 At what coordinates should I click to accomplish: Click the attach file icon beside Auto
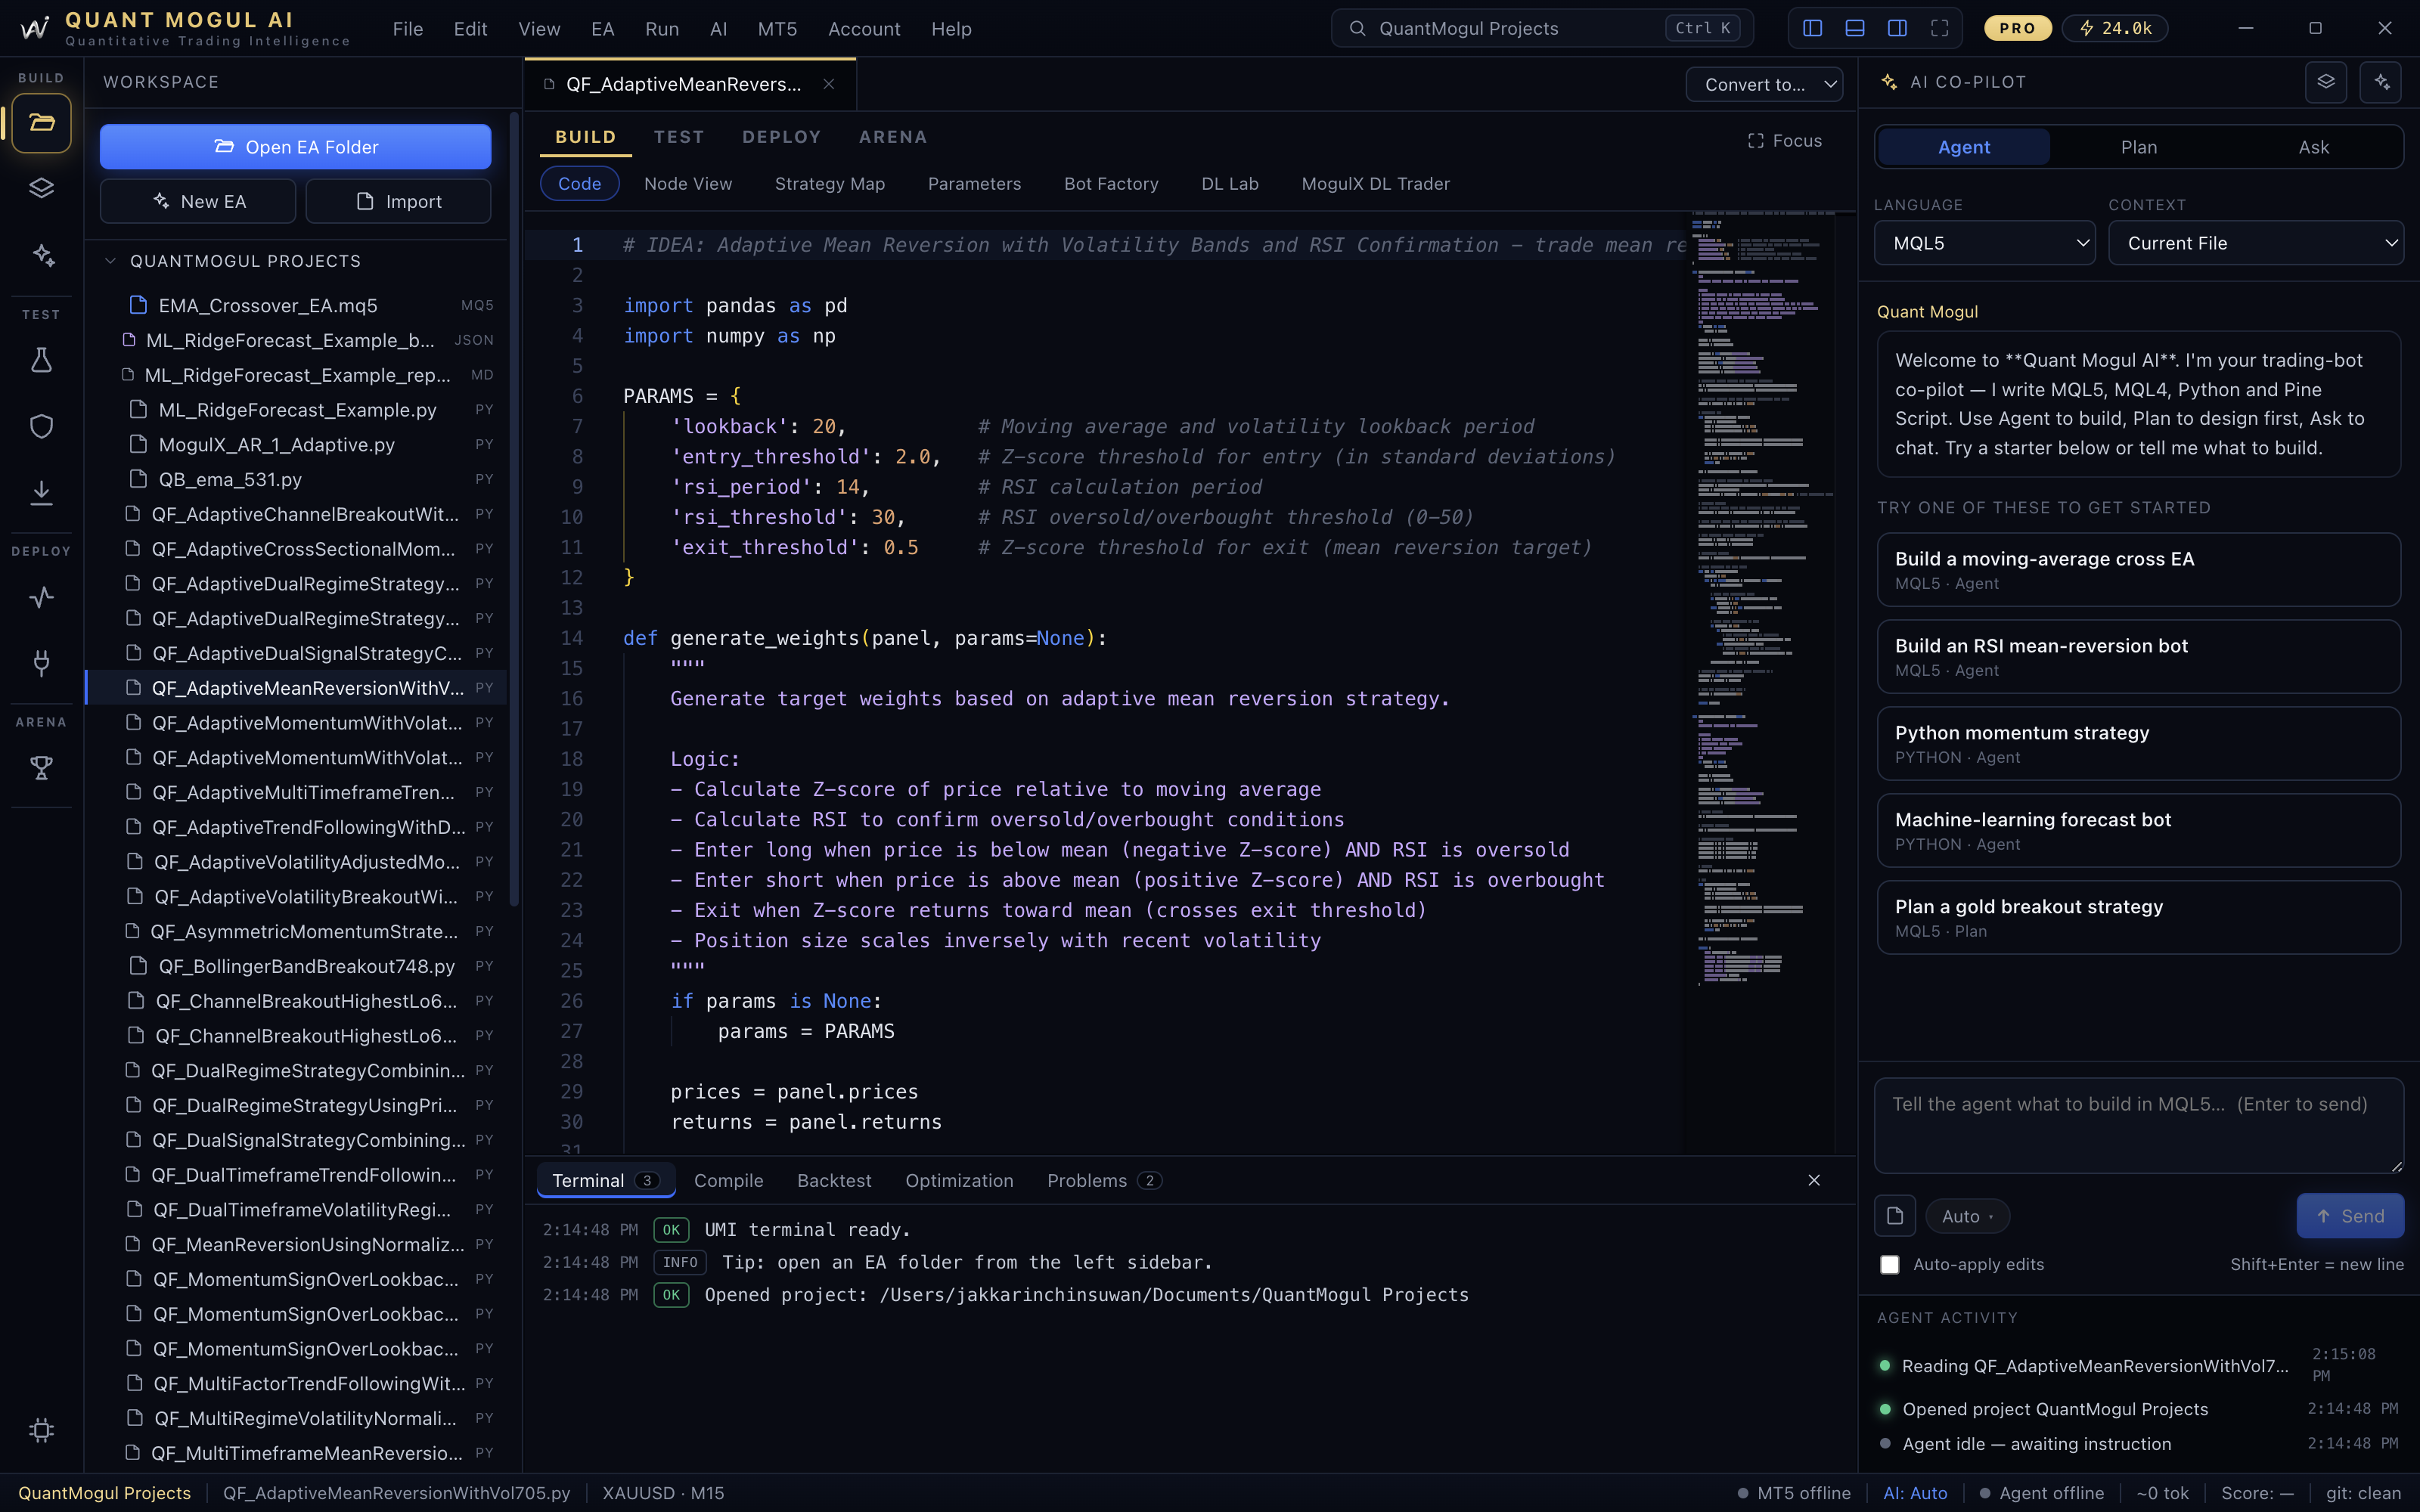tap(1895, 1216)
